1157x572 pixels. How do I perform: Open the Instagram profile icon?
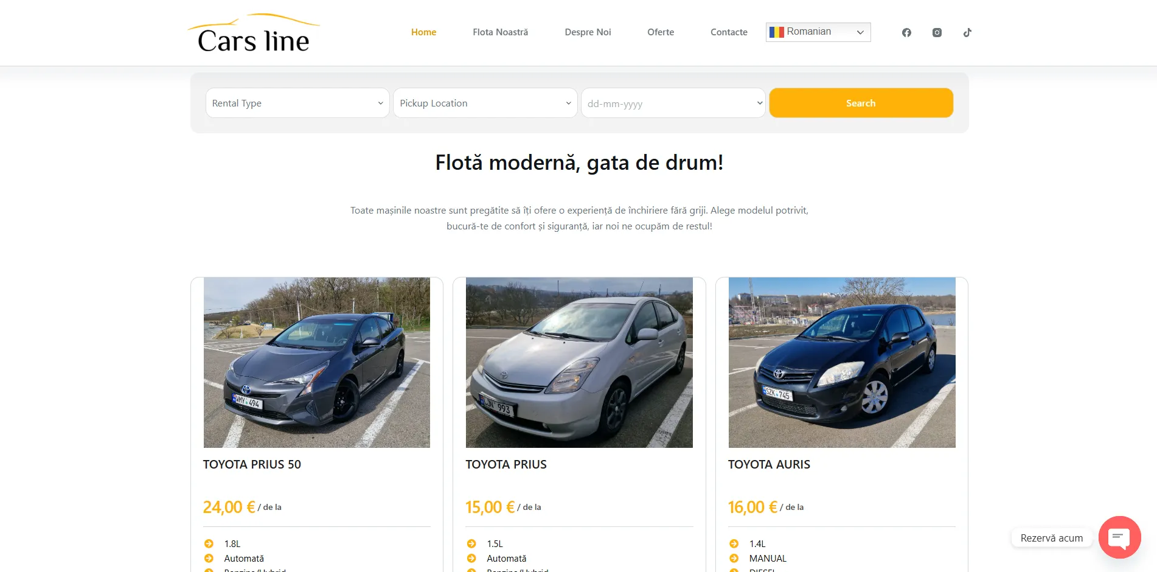pos(937,32)
